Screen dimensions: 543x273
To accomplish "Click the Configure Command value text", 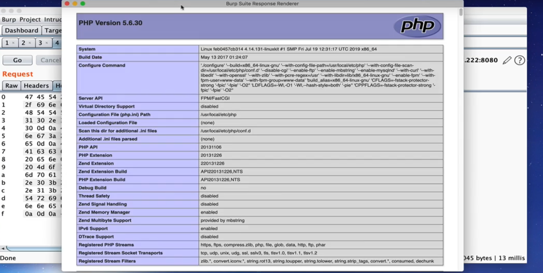I will [318, 78].
